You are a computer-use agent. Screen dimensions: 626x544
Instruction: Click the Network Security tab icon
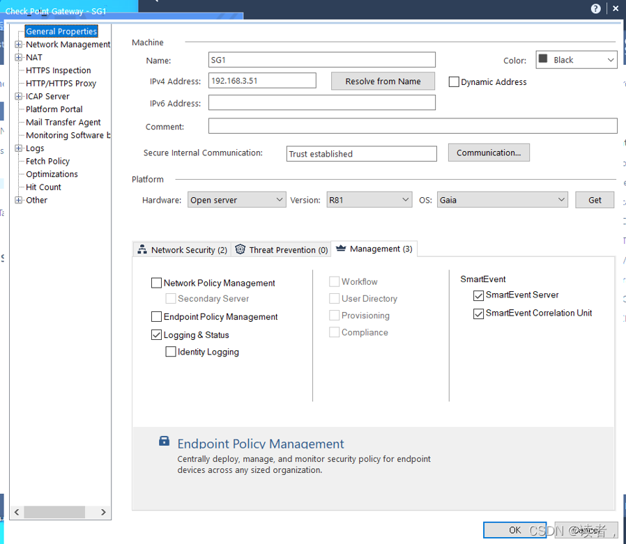(142, 249)
